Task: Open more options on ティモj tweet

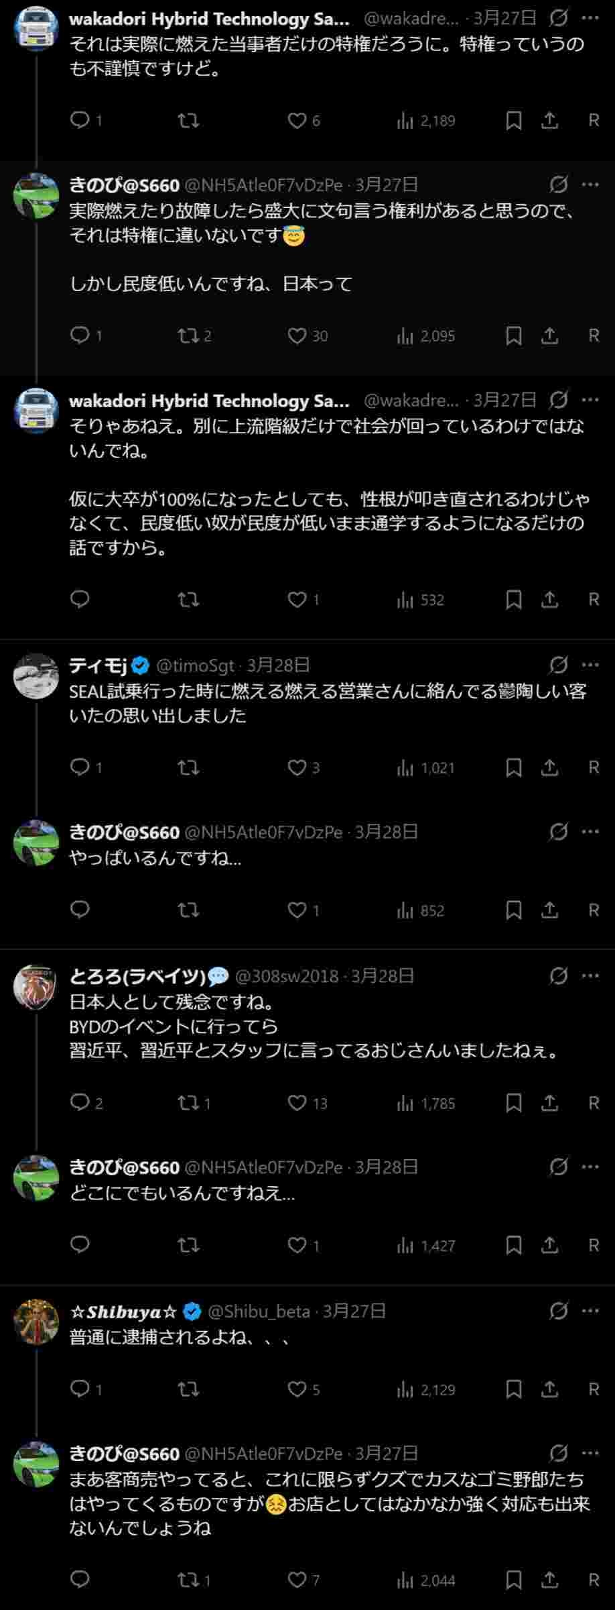Action: click(x=590, y=665)
